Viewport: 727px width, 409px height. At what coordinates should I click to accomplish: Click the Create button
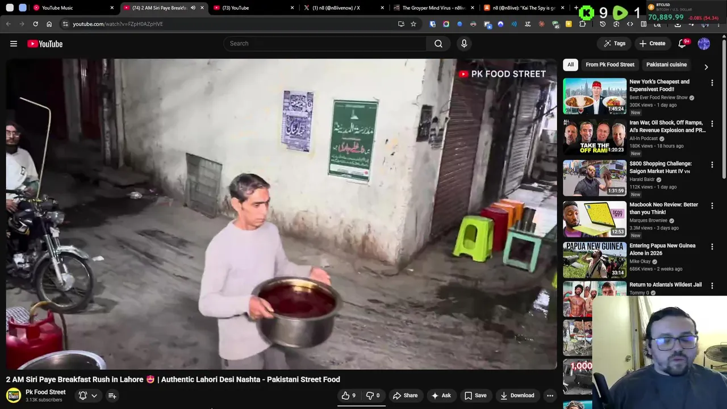coord(652,44)
